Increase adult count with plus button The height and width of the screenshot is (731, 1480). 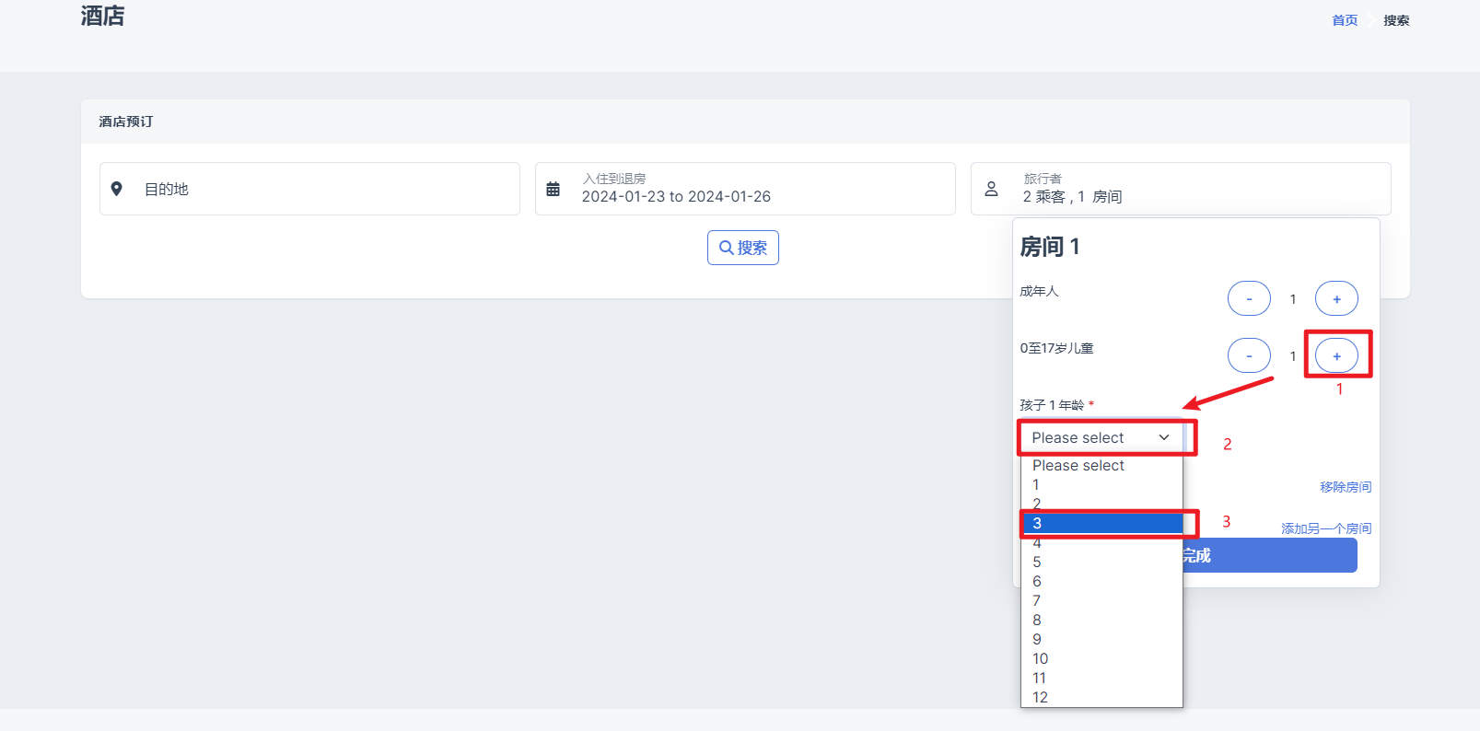click(1335, 298)
